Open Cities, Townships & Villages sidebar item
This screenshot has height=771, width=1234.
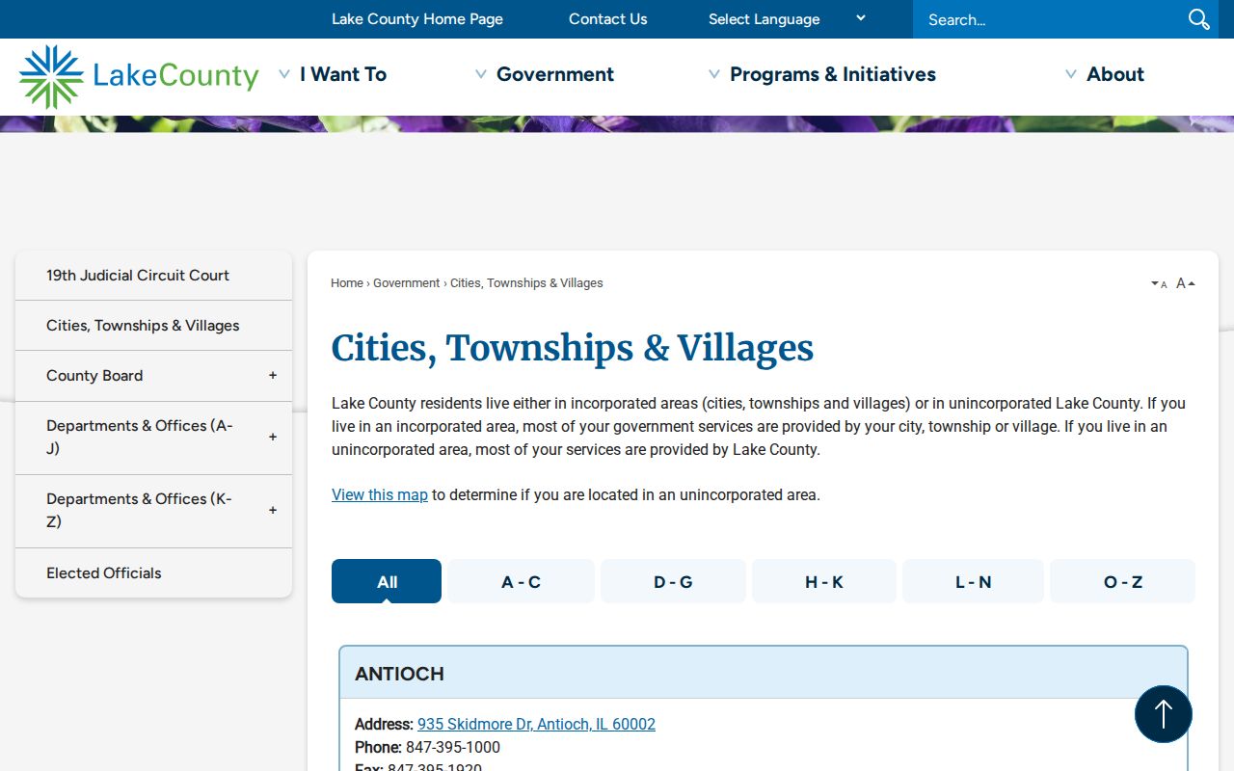point(153,326)
